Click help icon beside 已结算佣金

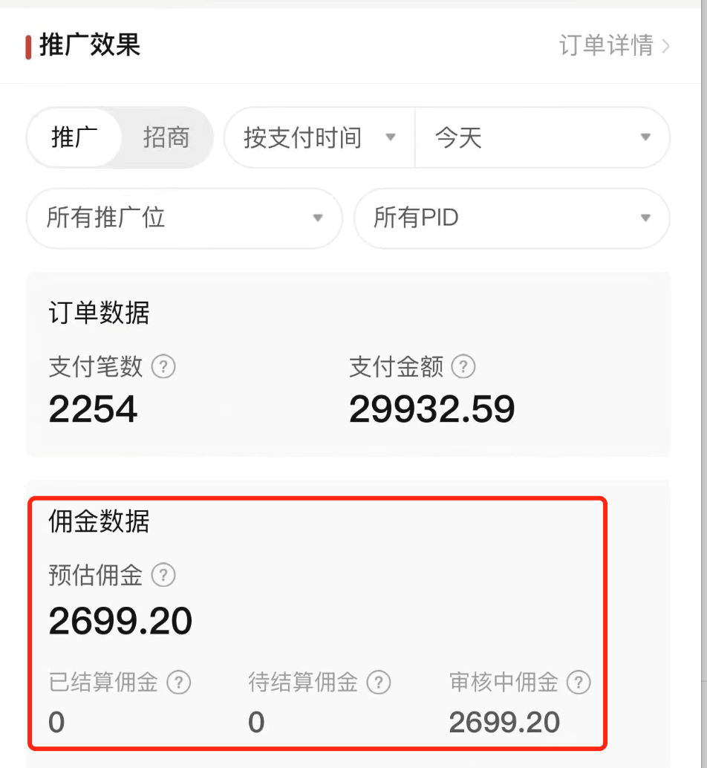tap(178, 682)
